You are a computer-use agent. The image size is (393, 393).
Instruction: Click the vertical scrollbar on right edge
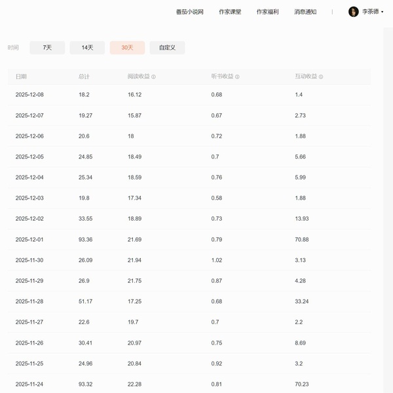[x=388, y=196]
